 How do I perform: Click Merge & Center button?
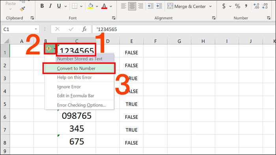[186, 6]
